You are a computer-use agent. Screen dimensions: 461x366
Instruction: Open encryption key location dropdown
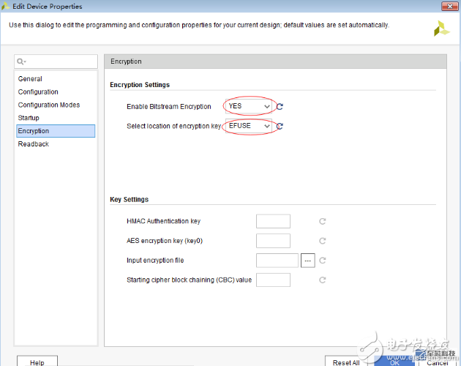click(x=249, y=126)
